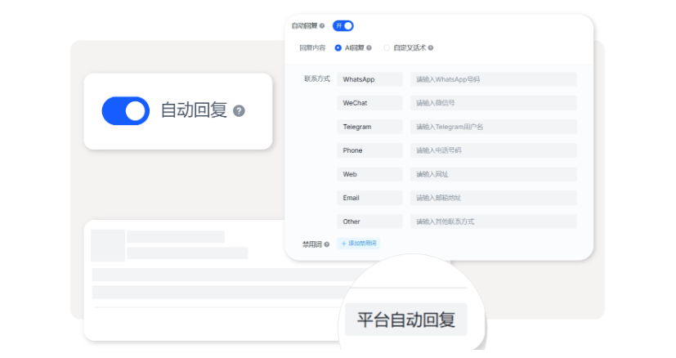The height and width of the screenshot is (358, 676).
Task: Click the phone number input field
Action: coord(494,150)
